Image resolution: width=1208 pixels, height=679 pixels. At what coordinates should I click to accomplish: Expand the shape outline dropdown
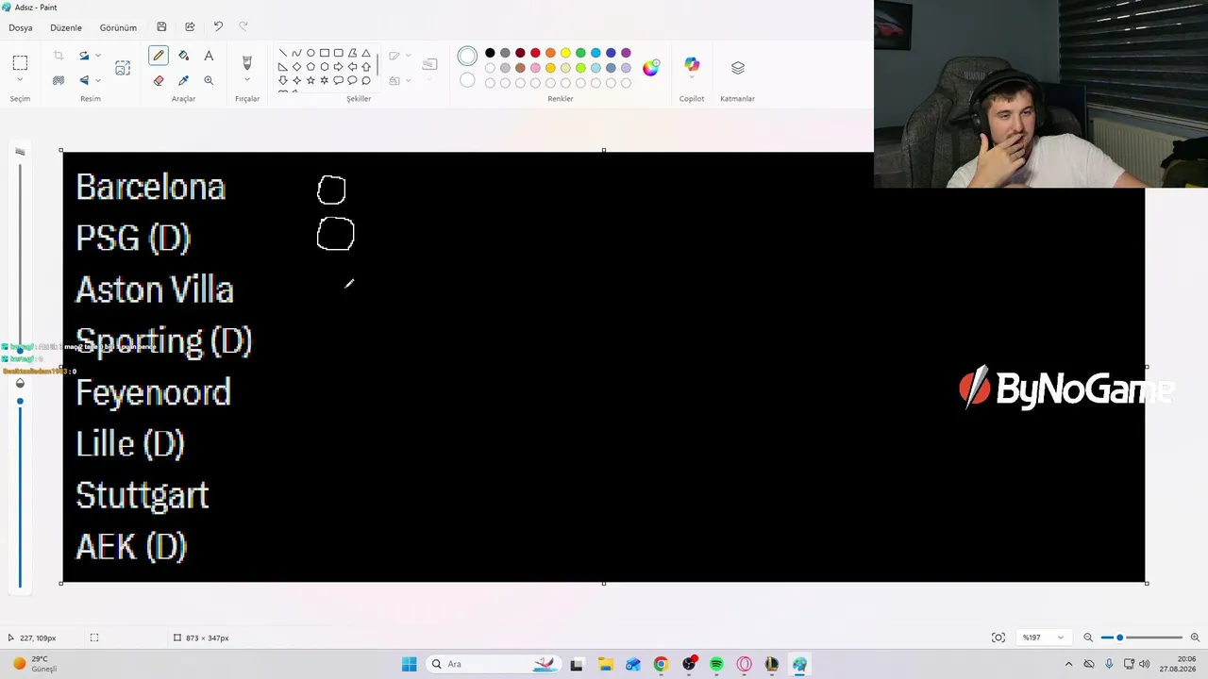click(408, 57)
